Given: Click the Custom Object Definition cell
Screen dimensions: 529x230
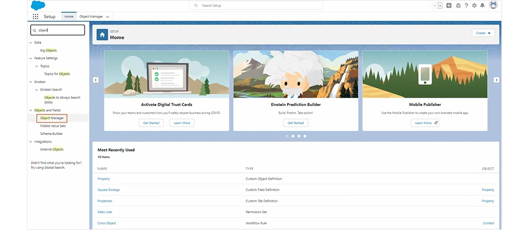Looking at the screenshot, I should (264, 179).
